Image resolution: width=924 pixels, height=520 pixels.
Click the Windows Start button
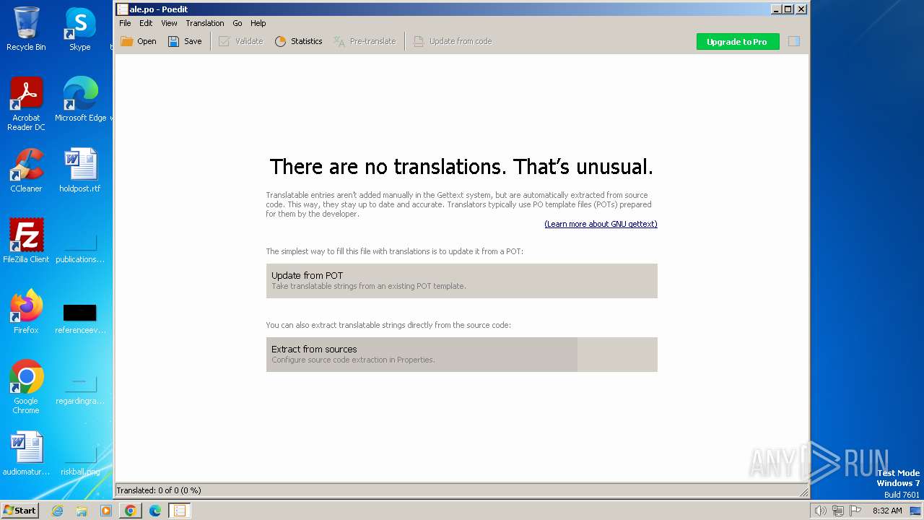tap(19, 511)
